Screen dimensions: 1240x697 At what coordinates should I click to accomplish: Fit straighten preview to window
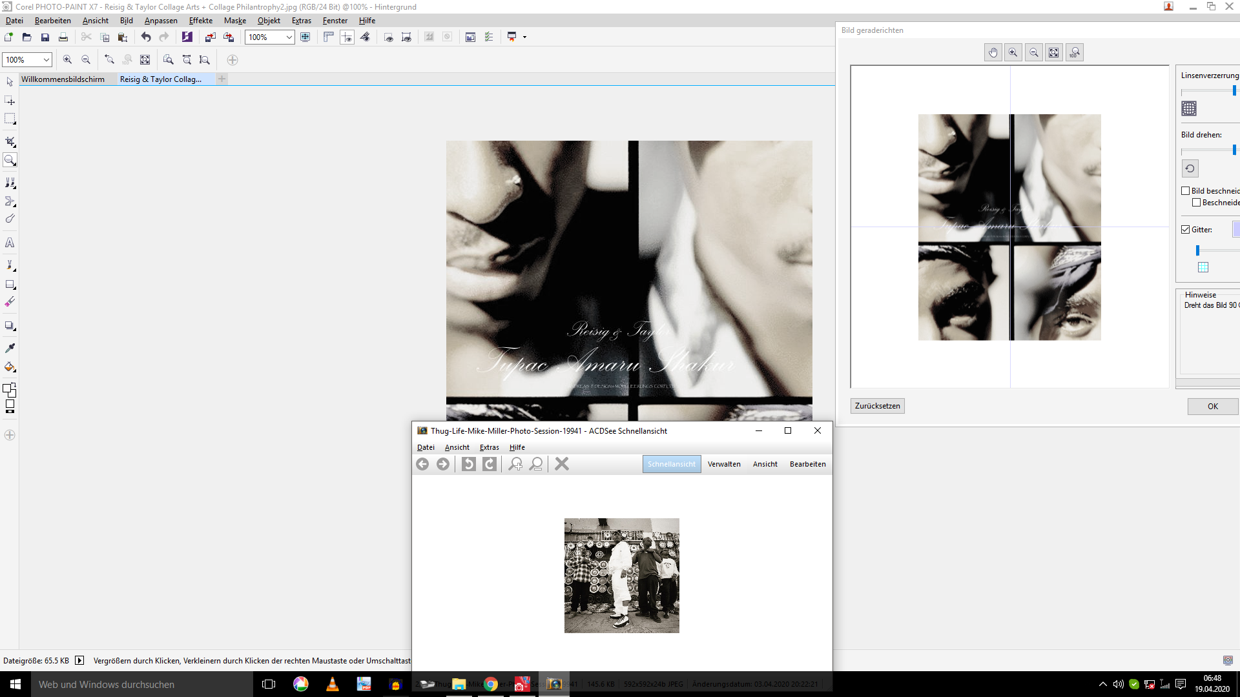1054,53
